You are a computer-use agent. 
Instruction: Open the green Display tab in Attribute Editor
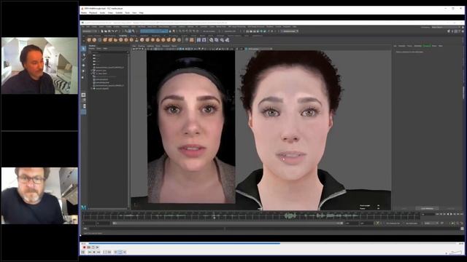pyautogui.click(x=427, y=46)
